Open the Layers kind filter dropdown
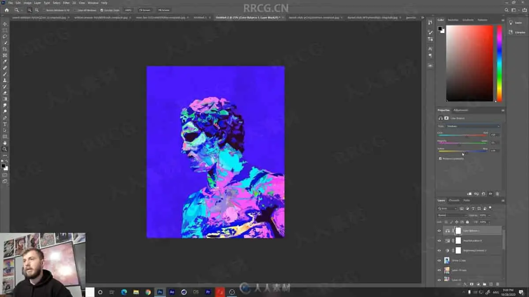Viewport: 529px width, 297px height. point(447,208)
